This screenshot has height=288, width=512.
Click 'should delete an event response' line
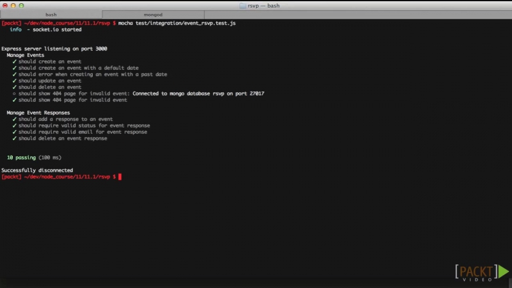(x=63, y=138)
